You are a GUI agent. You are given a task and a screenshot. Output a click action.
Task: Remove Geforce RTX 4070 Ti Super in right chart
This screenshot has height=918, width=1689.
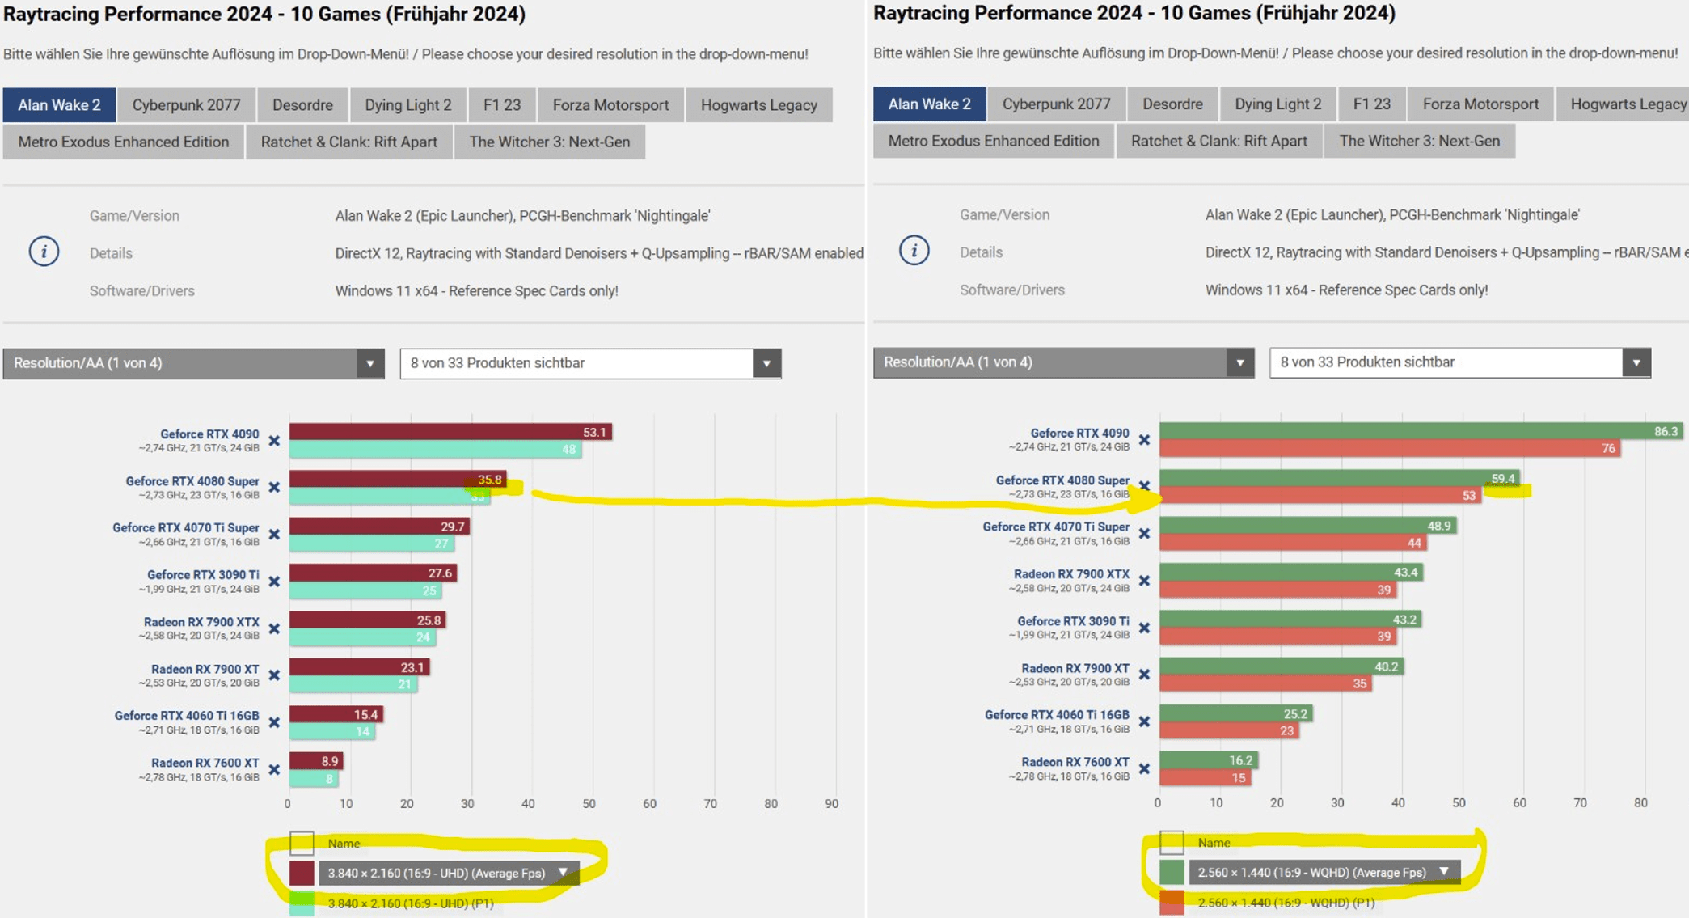(1144, 534)
